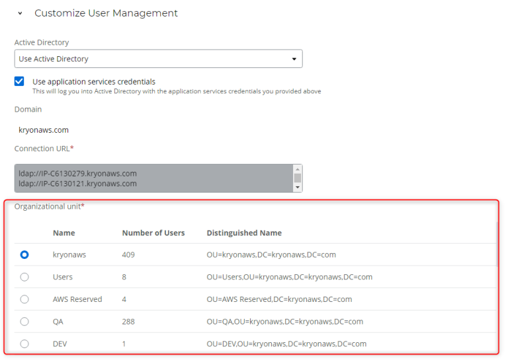Screen dimensions: 508x364
Task: Click the Name column header
Action: (x=63, y=233)
